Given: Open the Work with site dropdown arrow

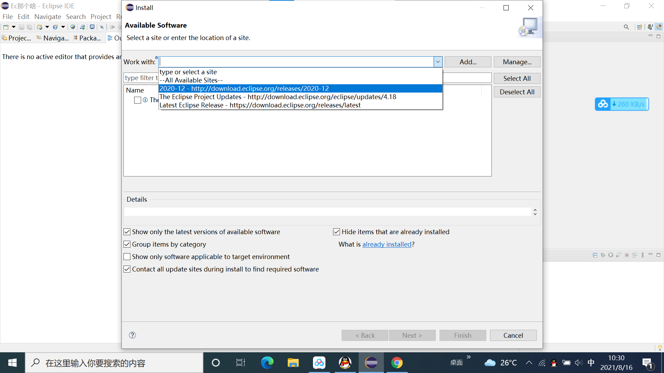Looking at the screenshot, I should [x=438, y=62].
